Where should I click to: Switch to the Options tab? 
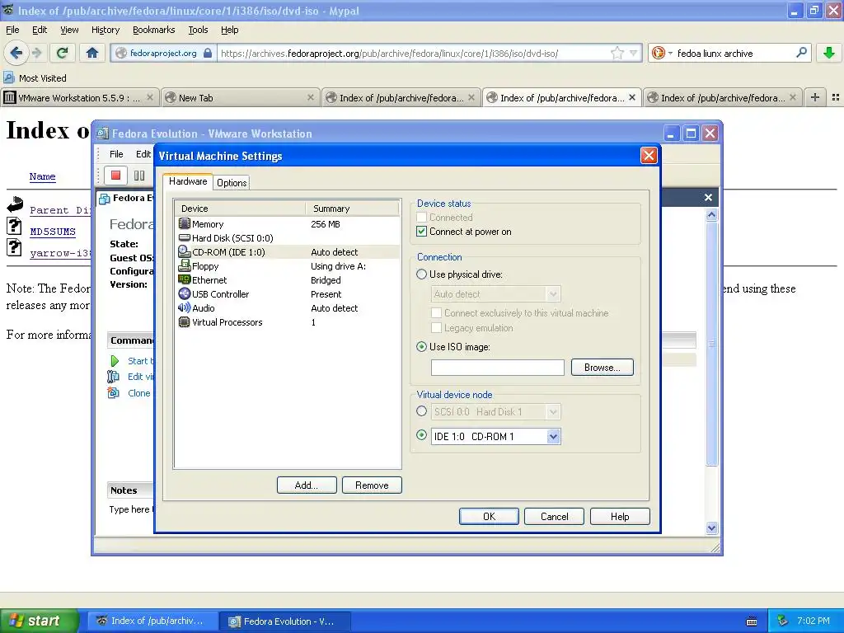[x=232, y=182]
